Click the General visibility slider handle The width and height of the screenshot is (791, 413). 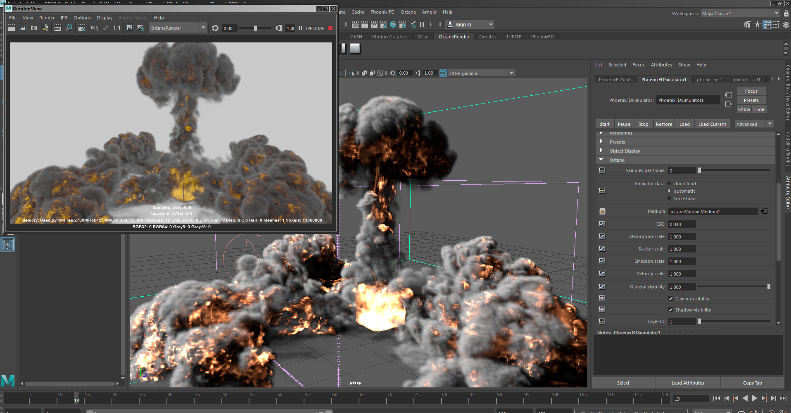pos(769,287)
